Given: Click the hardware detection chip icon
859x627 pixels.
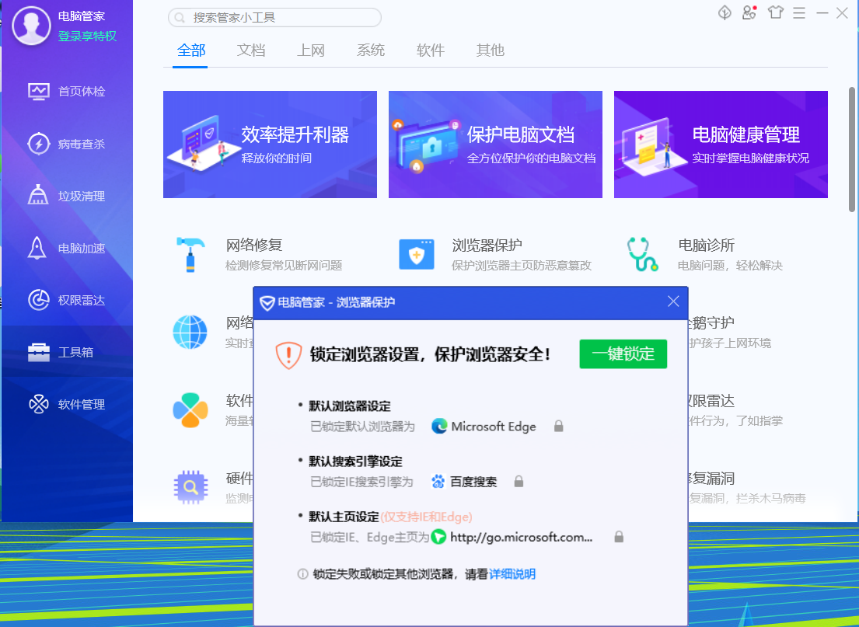Looking at the screenshot, I should [x=190, y=487].
